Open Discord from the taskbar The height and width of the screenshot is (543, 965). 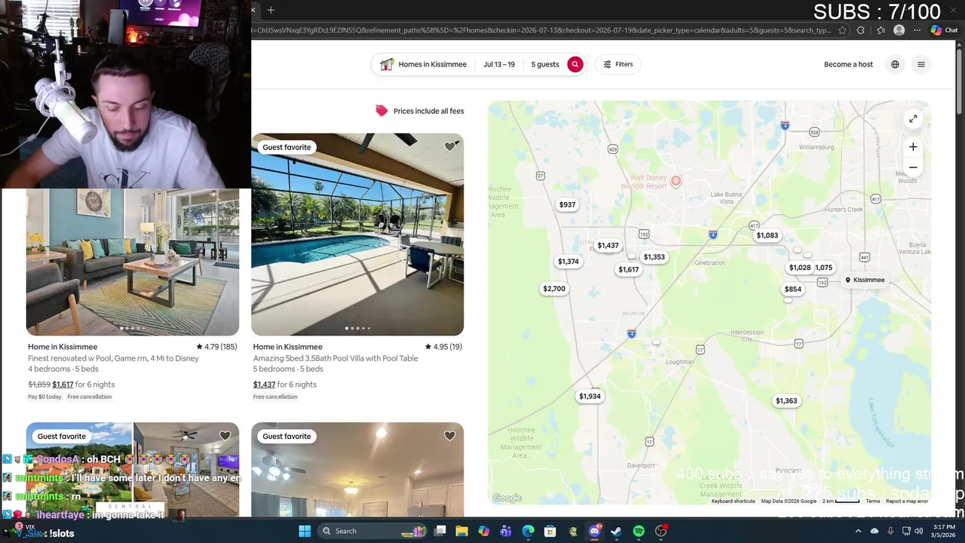coord(594,531)
